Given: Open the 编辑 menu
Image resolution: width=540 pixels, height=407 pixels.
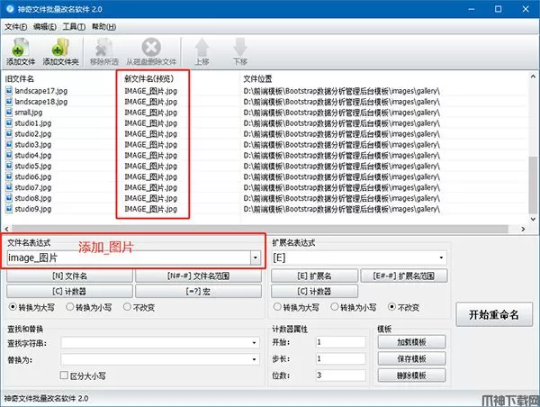Looking at the screenshot, I should click(x=45, y=27).
